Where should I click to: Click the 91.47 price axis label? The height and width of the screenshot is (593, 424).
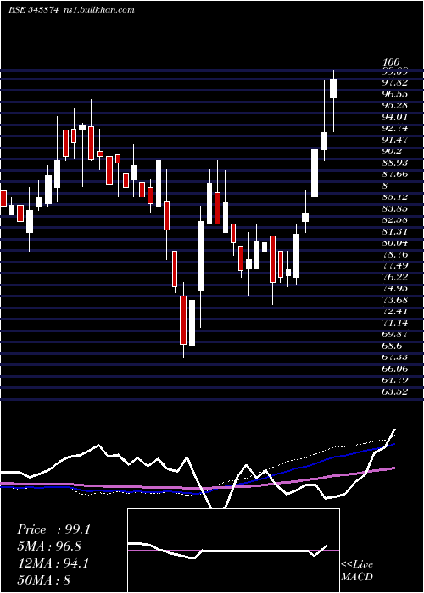(x=394, y=140)
